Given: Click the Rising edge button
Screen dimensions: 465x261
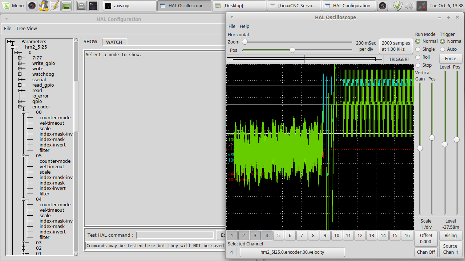Looking at the screenshot, I should tap(450, 236).
